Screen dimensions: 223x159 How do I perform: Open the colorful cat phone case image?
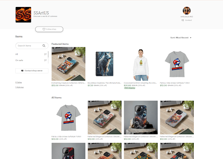177,118
